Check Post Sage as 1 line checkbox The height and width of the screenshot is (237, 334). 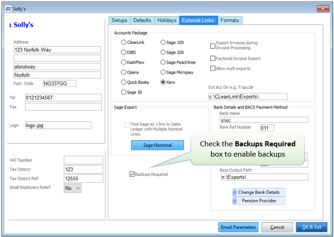click(x=126, y=125)
